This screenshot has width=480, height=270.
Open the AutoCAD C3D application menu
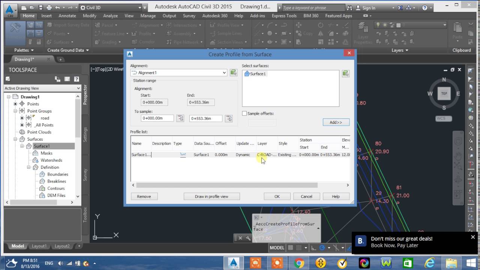coord(10,10)
